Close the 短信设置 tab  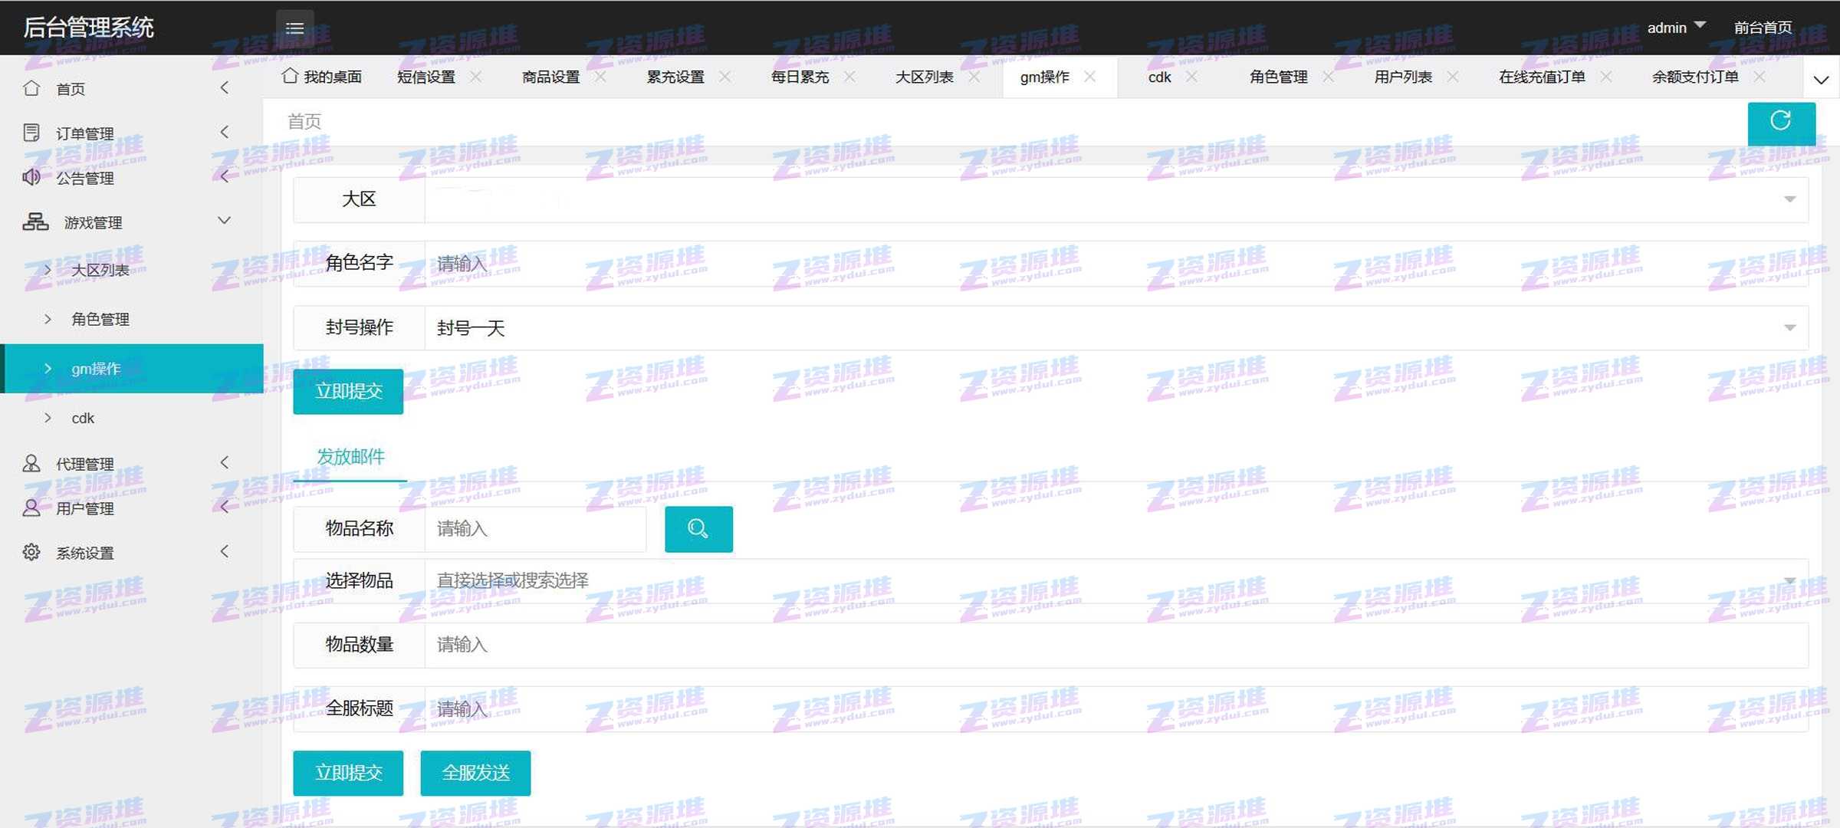point(476,77)
